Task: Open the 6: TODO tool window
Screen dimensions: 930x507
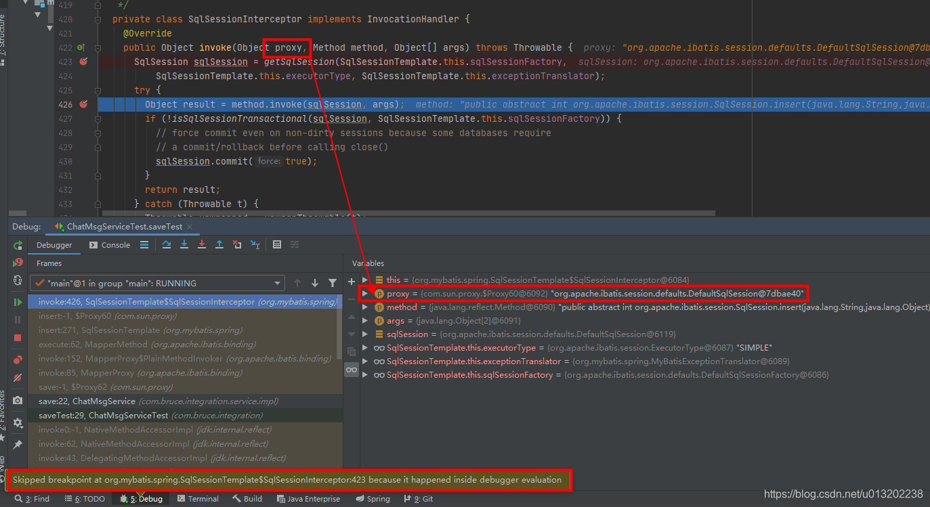Action: (x=85, y=499)
